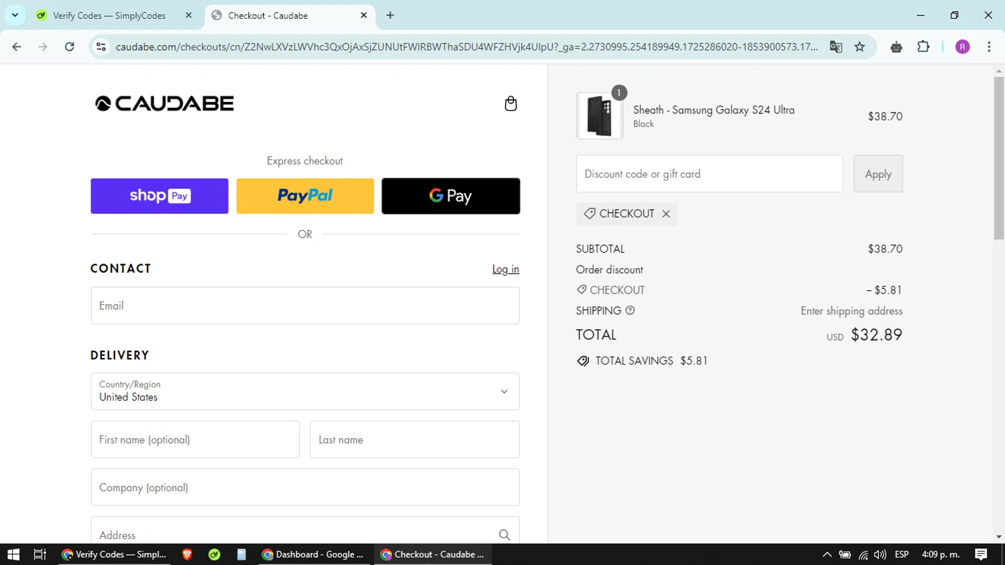The width and height of the screenshot is (1005, 565).
Task: Click the page vertical scrollbar
Action: [x=999, y=158]
